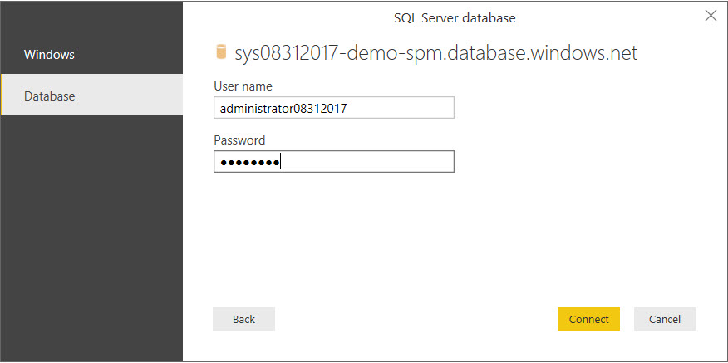Screen dimensions: 728x363
Task: Switch to the Windows authentication tab
Action: coord(49,55)
